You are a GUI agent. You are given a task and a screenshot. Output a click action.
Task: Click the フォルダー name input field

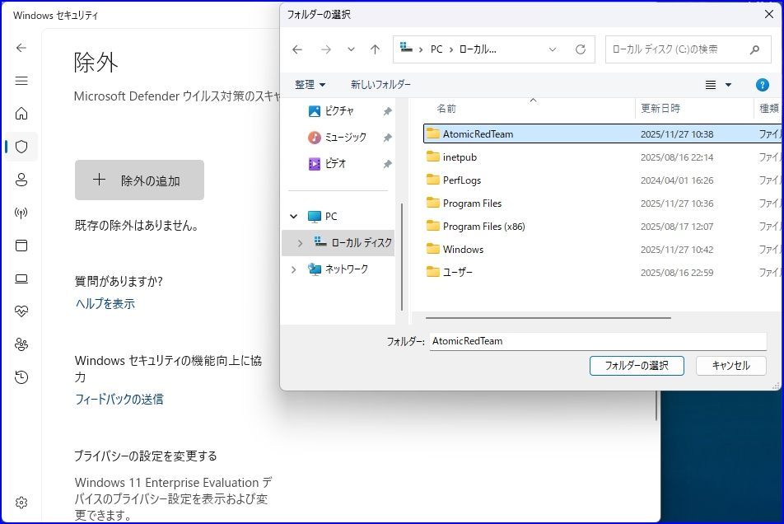(x=597, y=341)
